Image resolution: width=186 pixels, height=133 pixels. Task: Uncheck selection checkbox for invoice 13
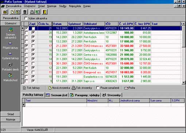pyautogui.click(x=26, y=63)
